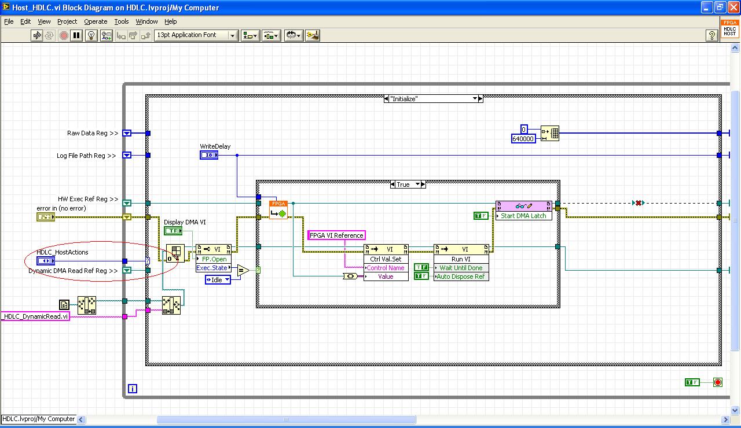Image resolution: width=741 pixels, height=428 pixels.
Task: Click the Retain Wire Values button
Action: pyautogui.click(x=106, y=35)
